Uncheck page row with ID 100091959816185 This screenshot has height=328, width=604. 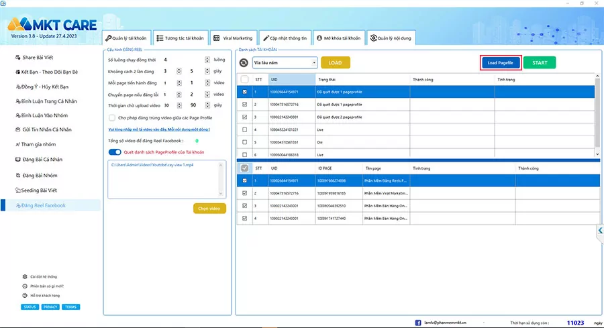pos(244,193)
